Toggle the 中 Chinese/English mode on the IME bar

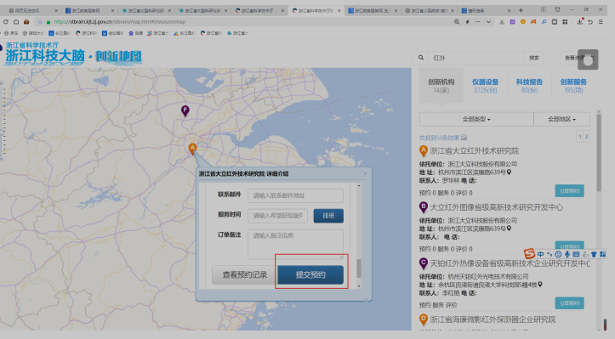[541, 254]
